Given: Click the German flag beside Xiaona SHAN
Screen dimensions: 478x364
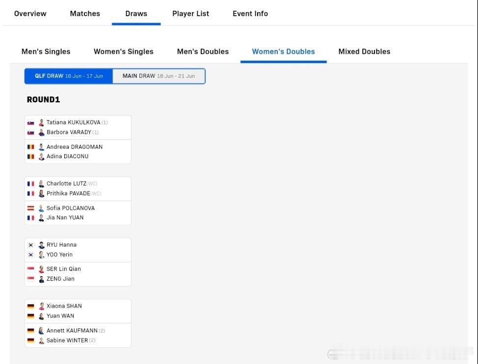Looking at the screenshot, I should click(x=31, y=306).
